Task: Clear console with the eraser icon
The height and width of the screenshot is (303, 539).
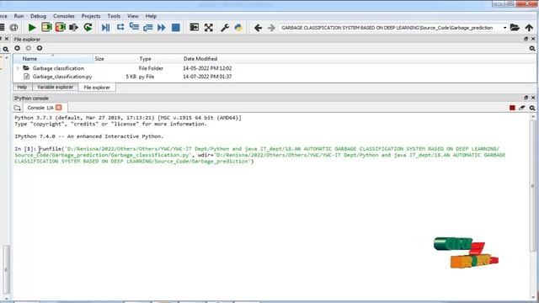Action: click(x=522, y=108)
